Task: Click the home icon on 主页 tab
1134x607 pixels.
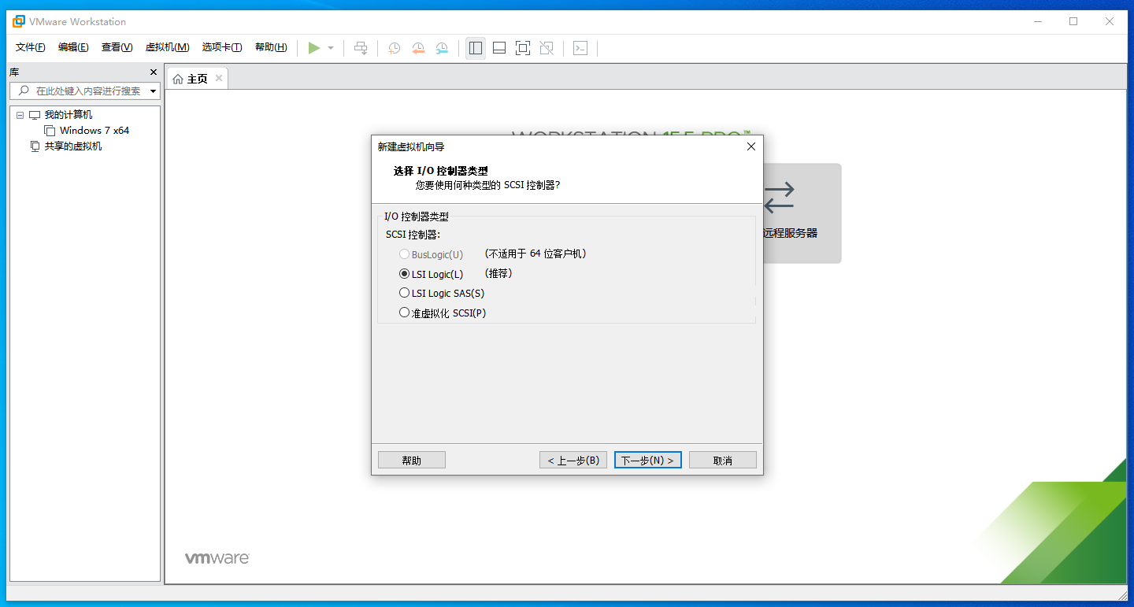Action: (178, 79)
